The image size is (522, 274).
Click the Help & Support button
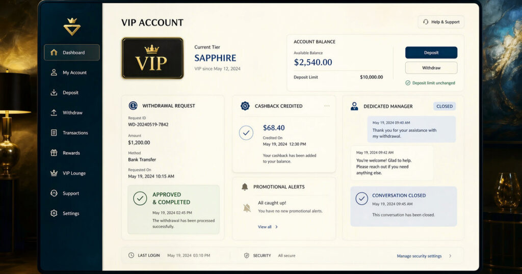(441, 22)
